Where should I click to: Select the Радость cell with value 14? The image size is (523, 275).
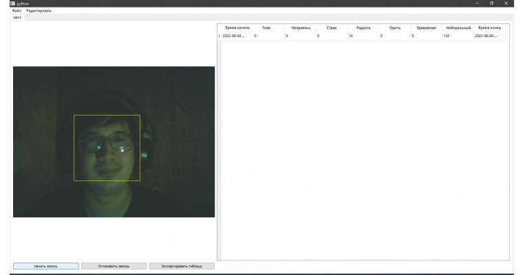(363, 35)
